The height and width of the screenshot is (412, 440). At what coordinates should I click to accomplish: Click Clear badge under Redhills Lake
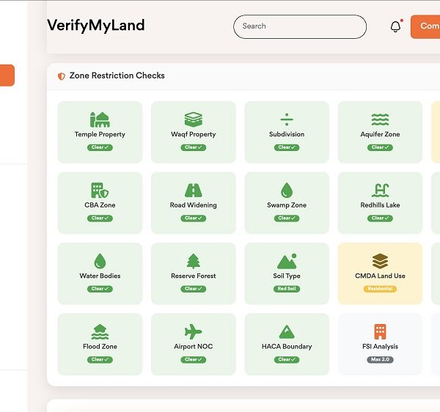(x=380, y=218)
